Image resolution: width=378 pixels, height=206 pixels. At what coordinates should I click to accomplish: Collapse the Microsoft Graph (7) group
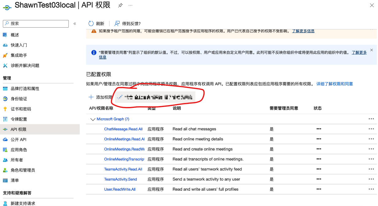coord(93,119)
